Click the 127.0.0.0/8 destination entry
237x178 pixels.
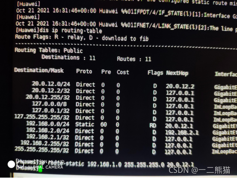[x=49, y=104]
